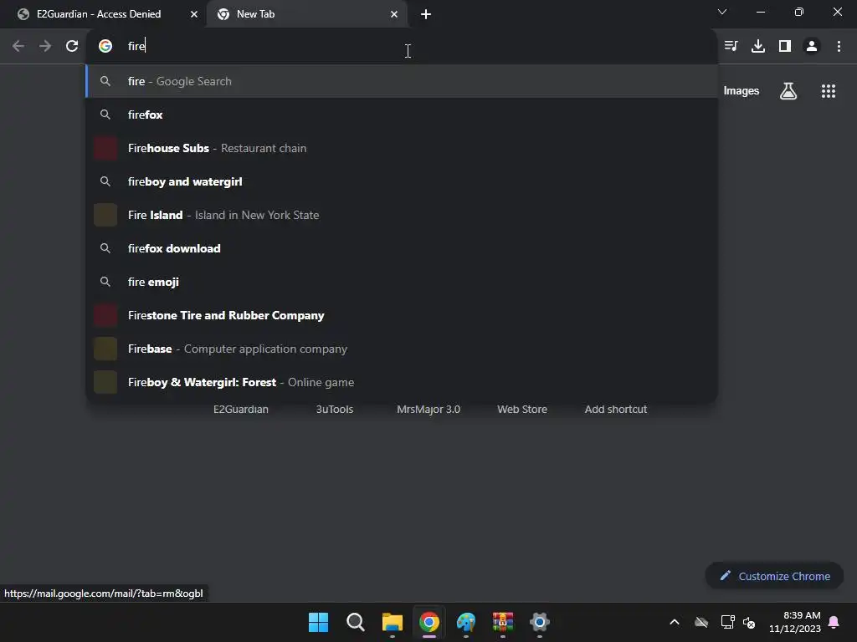Click the forward arrow in the toolbar
Viewport: 857px width, 642px height.
tap(45, 47)
